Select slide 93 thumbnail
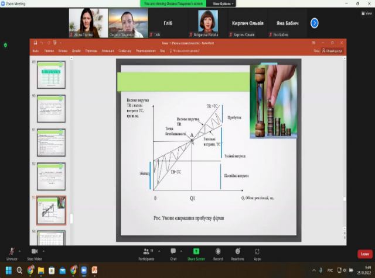 [x=51, y=210]
